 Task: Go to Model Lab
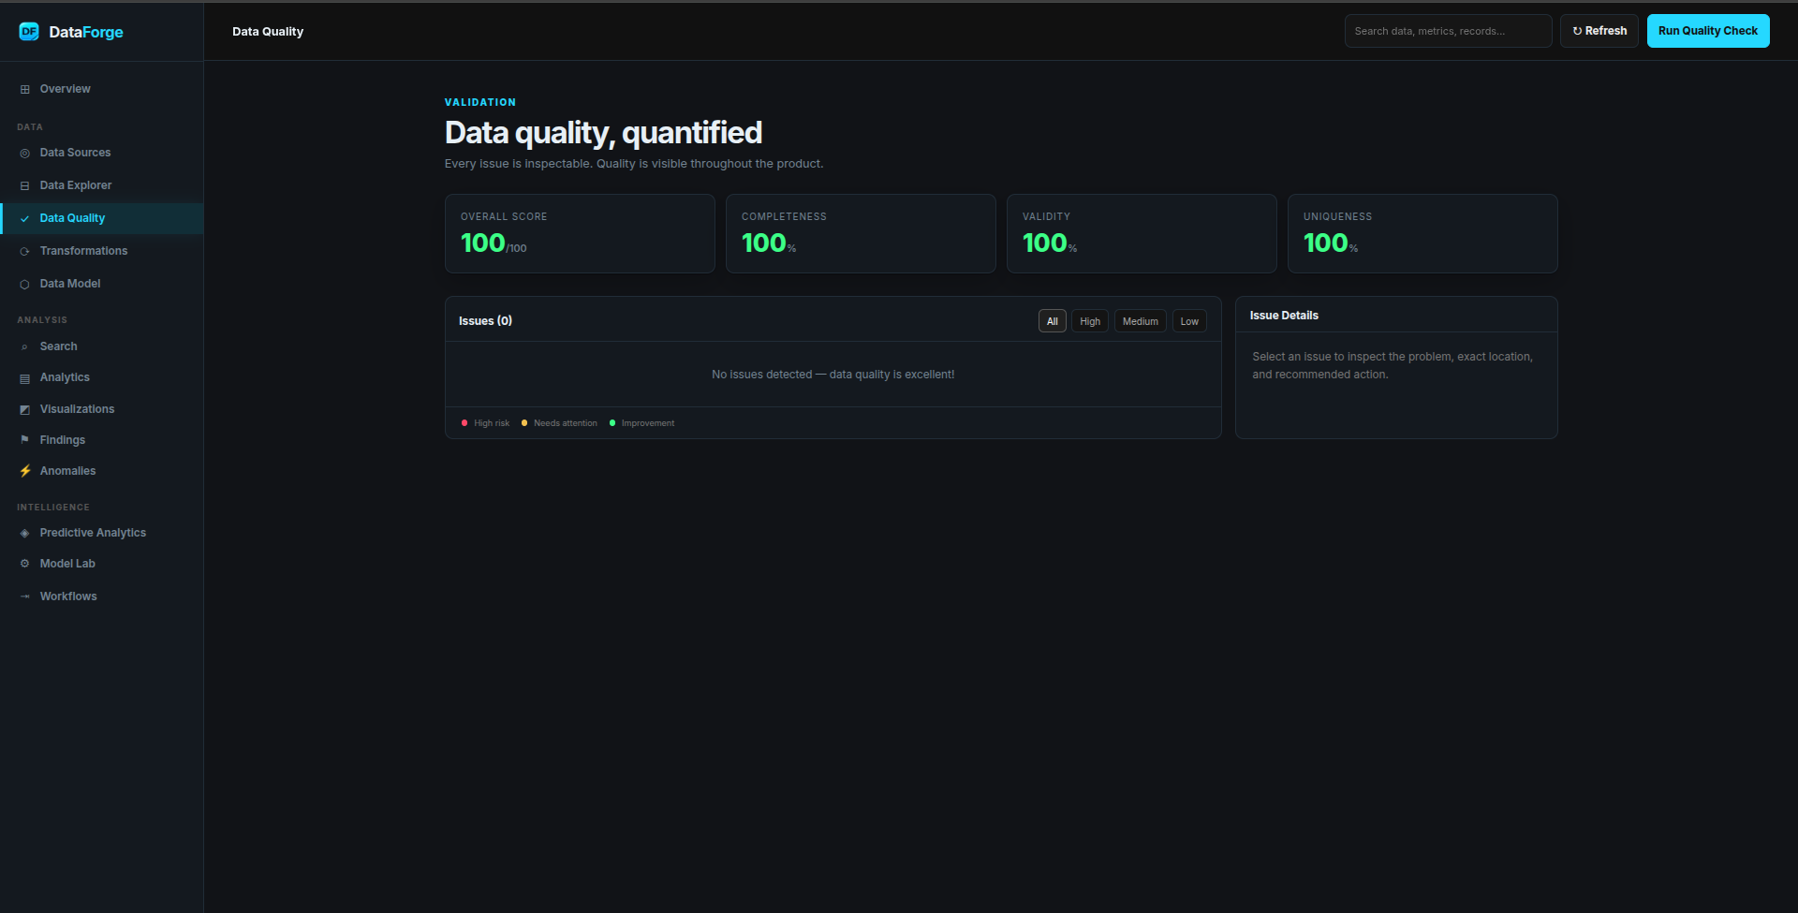pos(102,564)
